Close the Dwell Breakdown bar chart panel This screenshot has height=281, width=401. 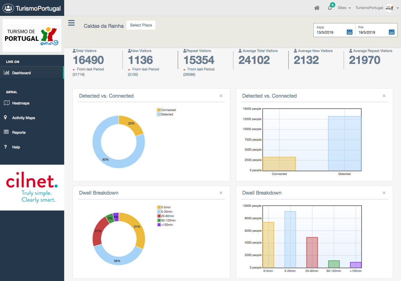click(384, 193)
